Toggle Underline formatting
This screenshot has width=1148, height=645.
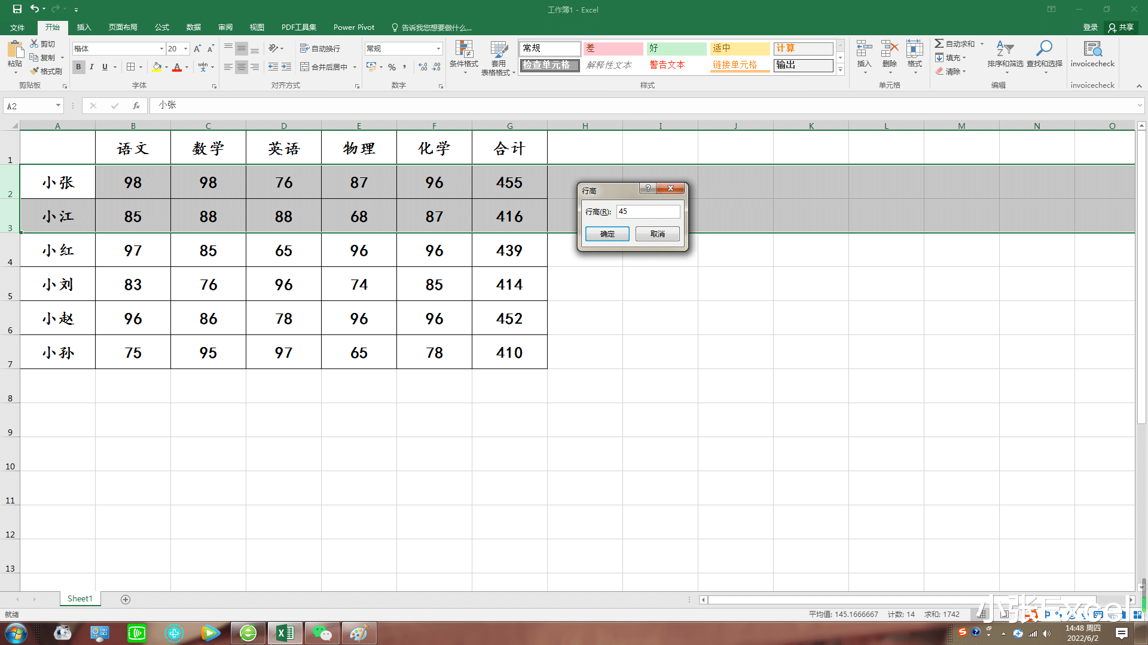[105, 67]
